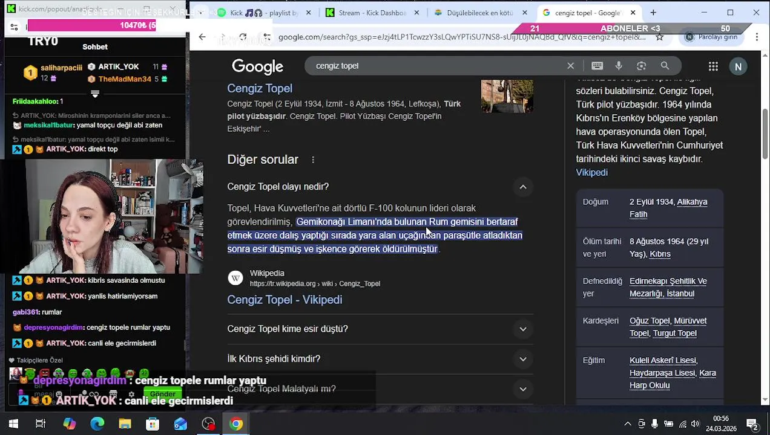Open the battery status icon
The height and width of the screenshot is (435, 770).
668,424
